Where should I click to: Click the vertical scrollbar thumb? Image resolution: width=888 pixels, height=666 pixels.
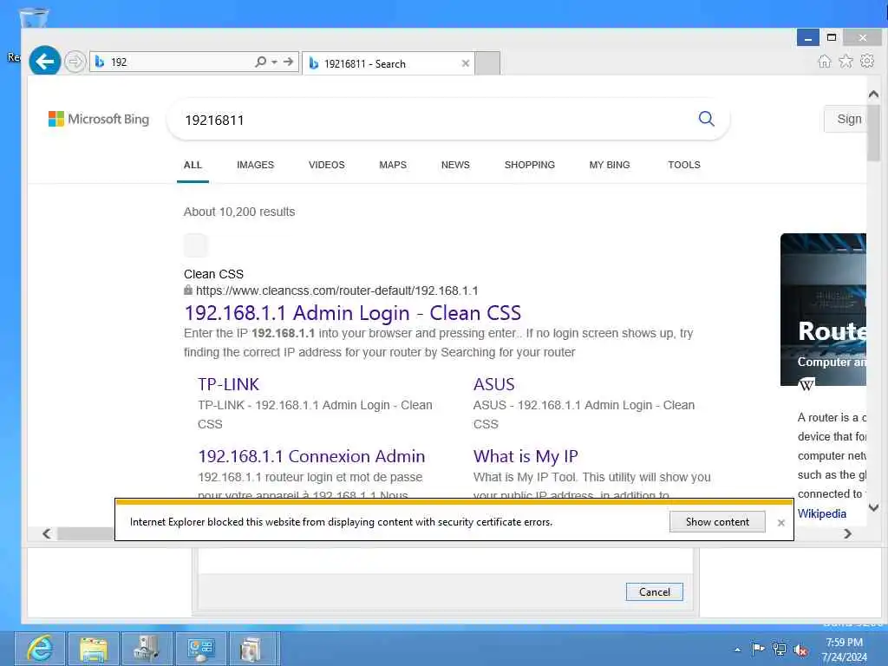coord(873,133)
